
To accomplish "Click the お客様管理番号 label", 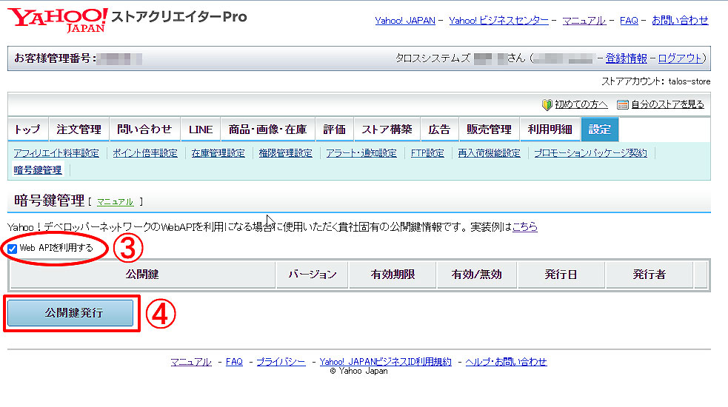I will coord(56,58).
